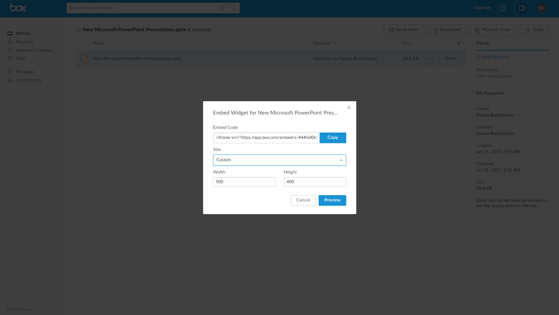Click the Preview button

pyautogui.click(x=332, y=200)
